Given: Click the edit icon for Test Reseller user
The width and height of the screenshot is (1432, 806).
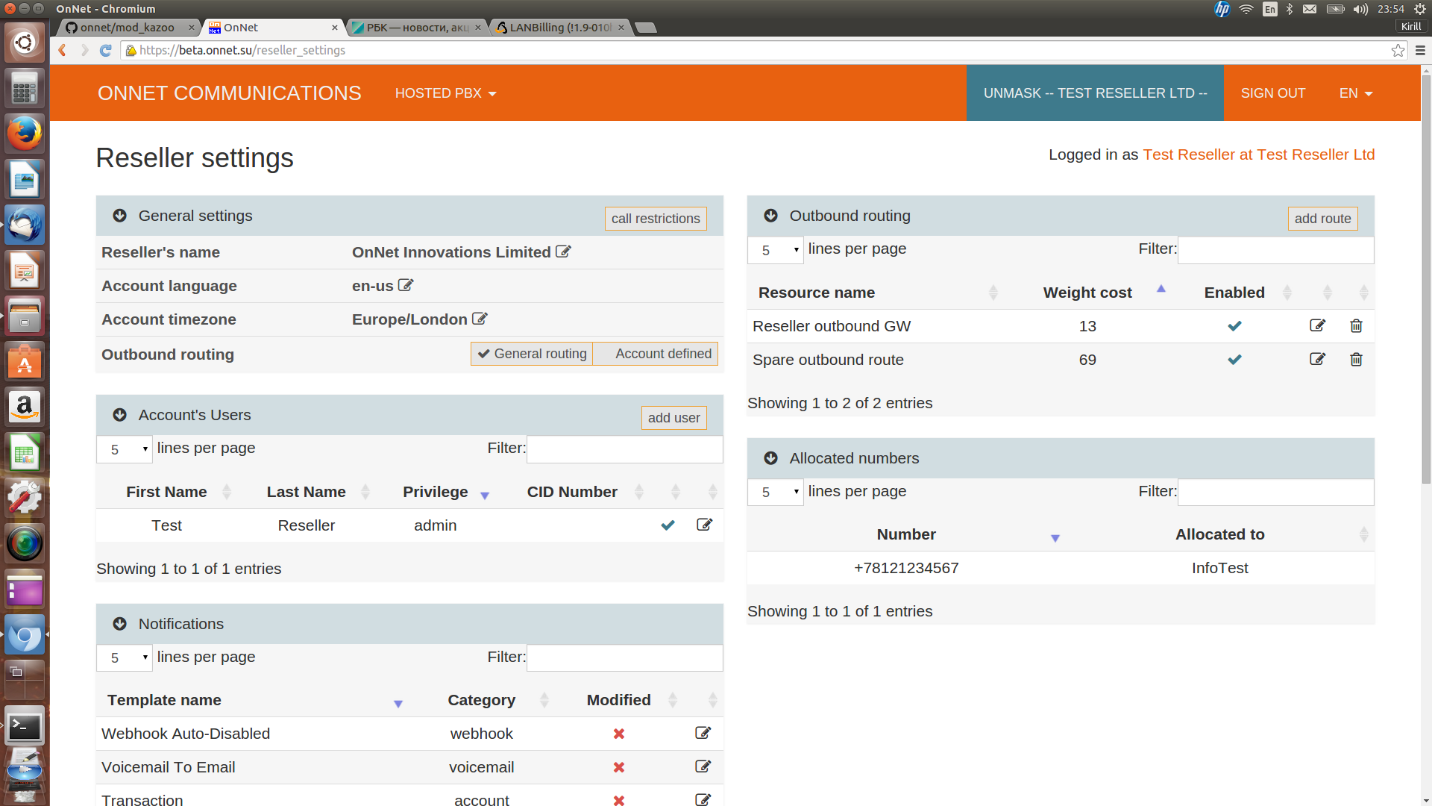Looking at the screenshot, I should coord(704,525).
